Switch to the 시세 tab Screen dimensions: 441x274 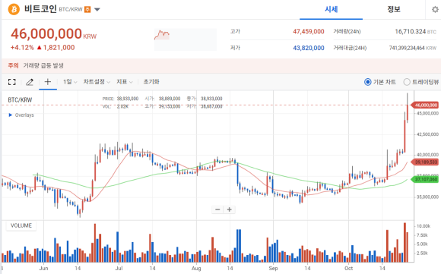click(x=331, y=10)
